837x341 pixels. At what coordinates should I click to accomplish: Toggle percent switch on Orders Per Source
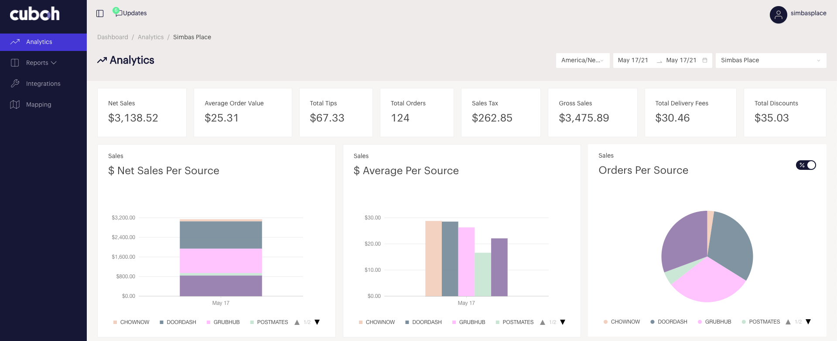806,165
